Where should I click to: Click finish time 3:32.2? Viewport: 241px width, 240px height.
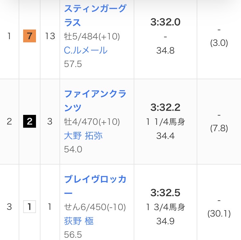(165, 107)
